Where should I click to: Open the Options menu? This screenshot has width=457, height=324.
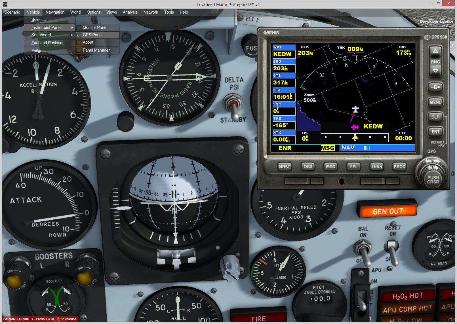[94, 12]
